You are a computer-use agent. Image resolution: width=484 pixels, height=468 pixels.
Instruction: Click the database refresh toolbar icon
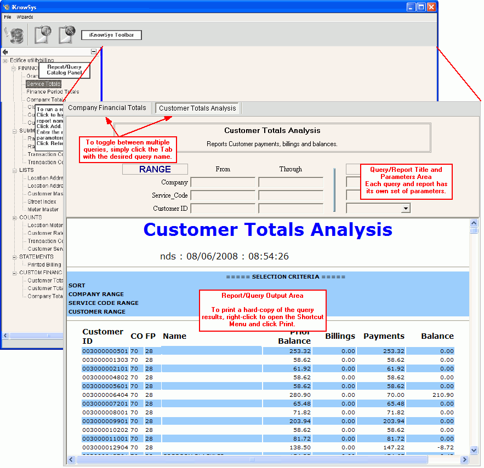[x=14, y=34]
